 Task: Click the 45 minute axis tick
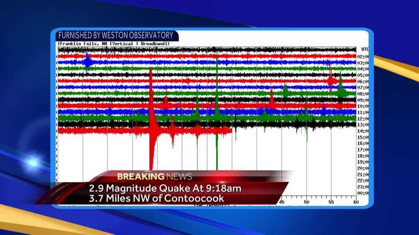point(282,202)
